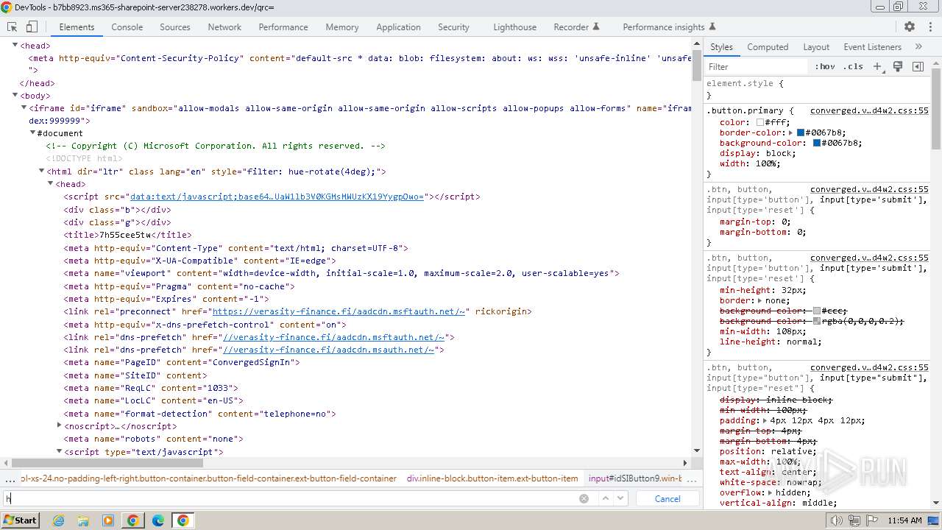Cancel the elements search bar
Image resolution: width=942 pixels, height=530 pixels.
[667, 498]
